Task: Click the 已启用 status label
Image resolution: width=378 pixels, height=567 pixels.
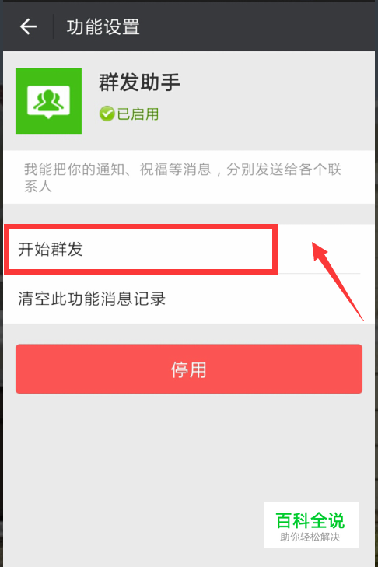Action: pyautogui.click(x=138, y=114)
